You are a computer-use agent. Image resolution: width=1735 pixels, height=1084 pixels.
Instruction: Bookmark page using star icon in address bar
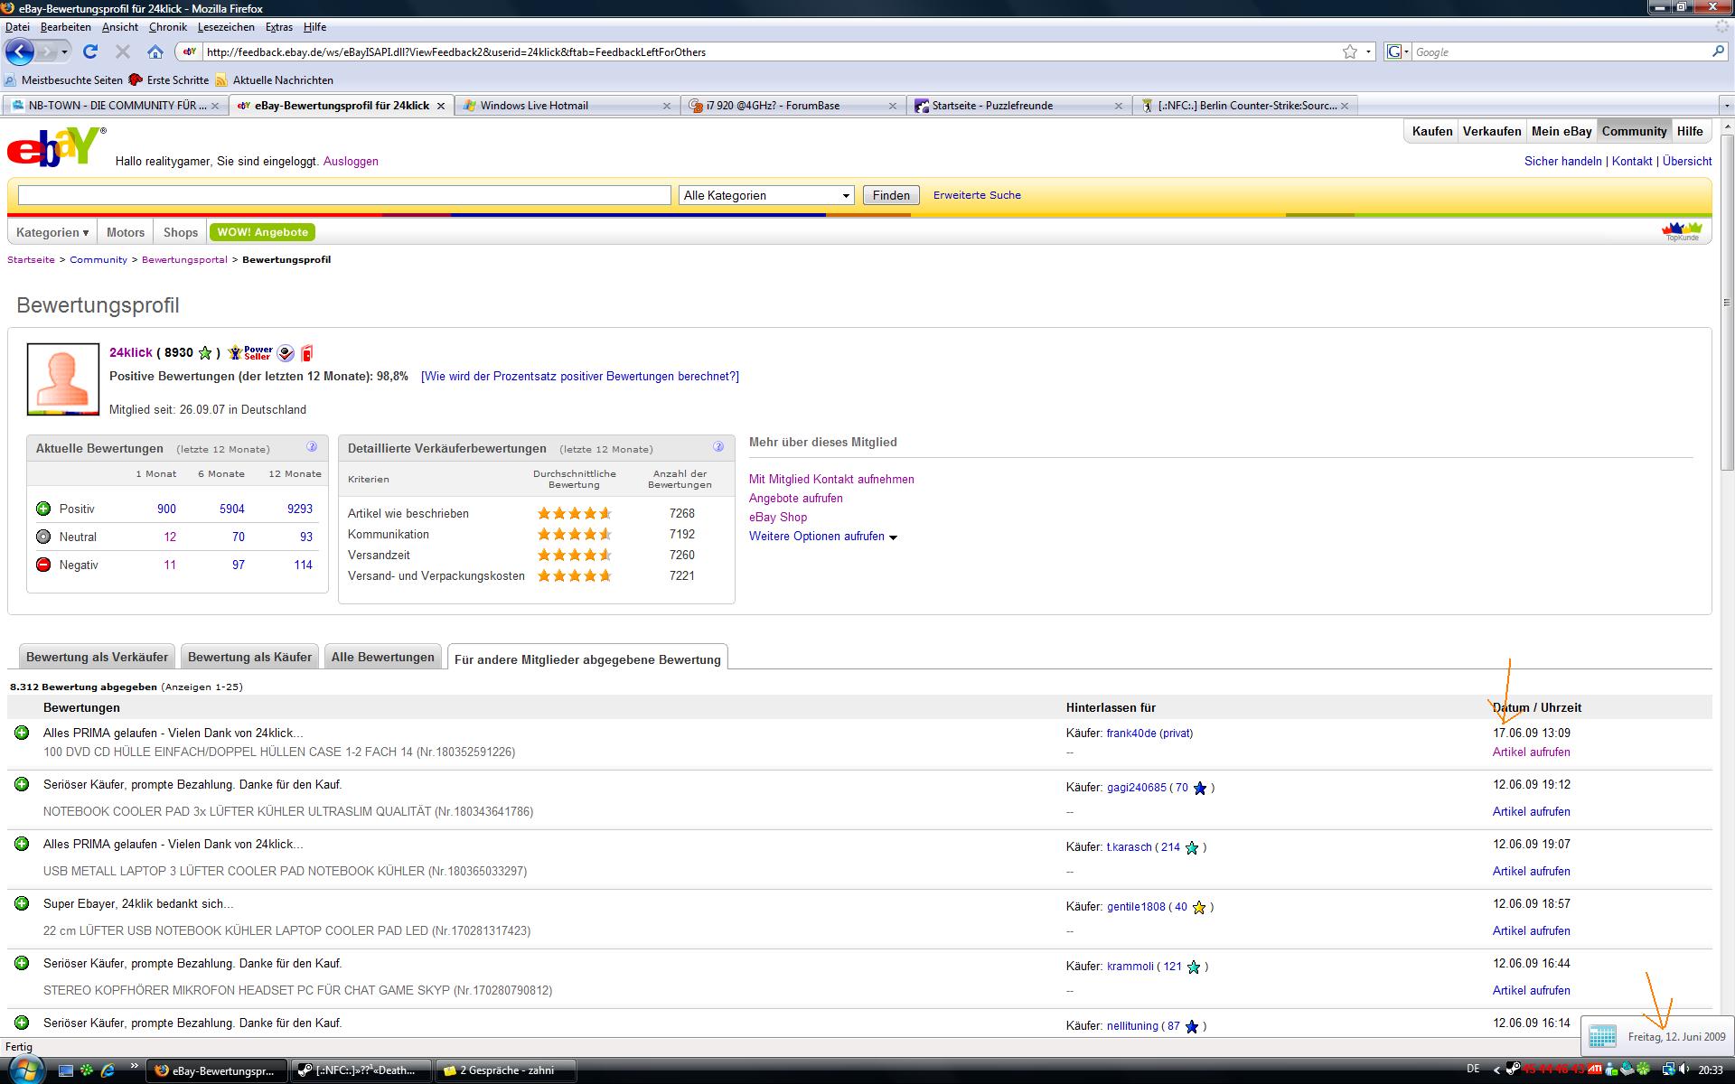point(1349,52)
